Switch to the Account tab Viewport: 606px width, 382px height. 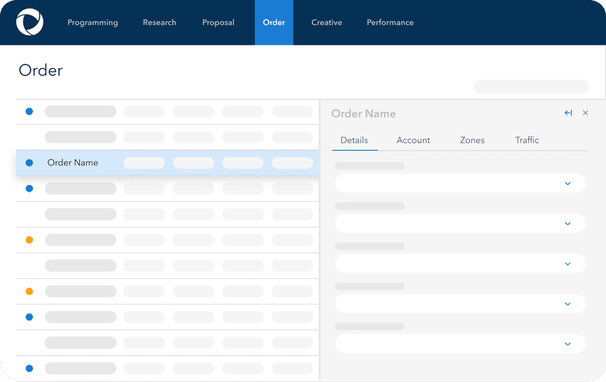413,141
